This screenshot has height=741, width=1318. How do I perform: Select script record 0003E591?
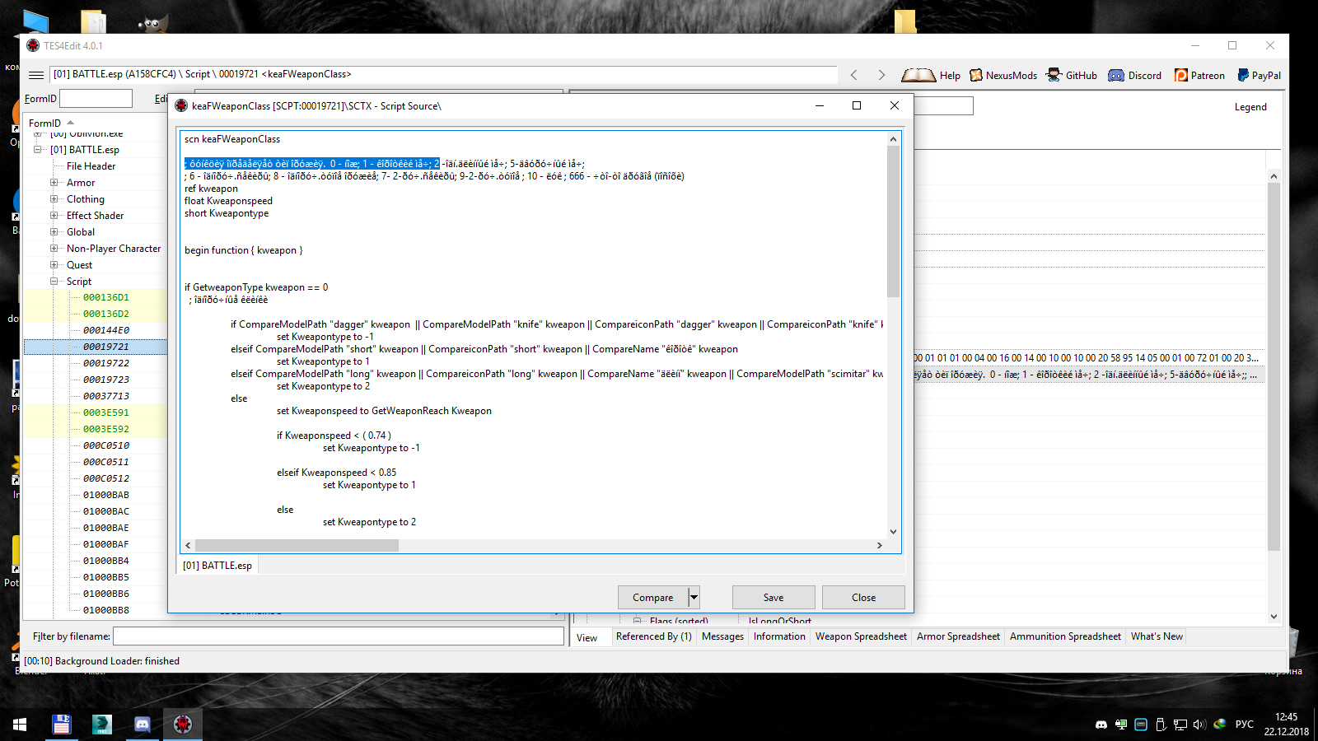106,412
